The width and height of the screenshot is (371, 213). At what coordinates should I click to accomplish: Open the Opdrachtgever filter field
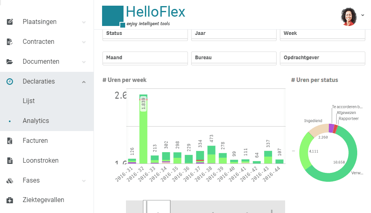[322, 58]
